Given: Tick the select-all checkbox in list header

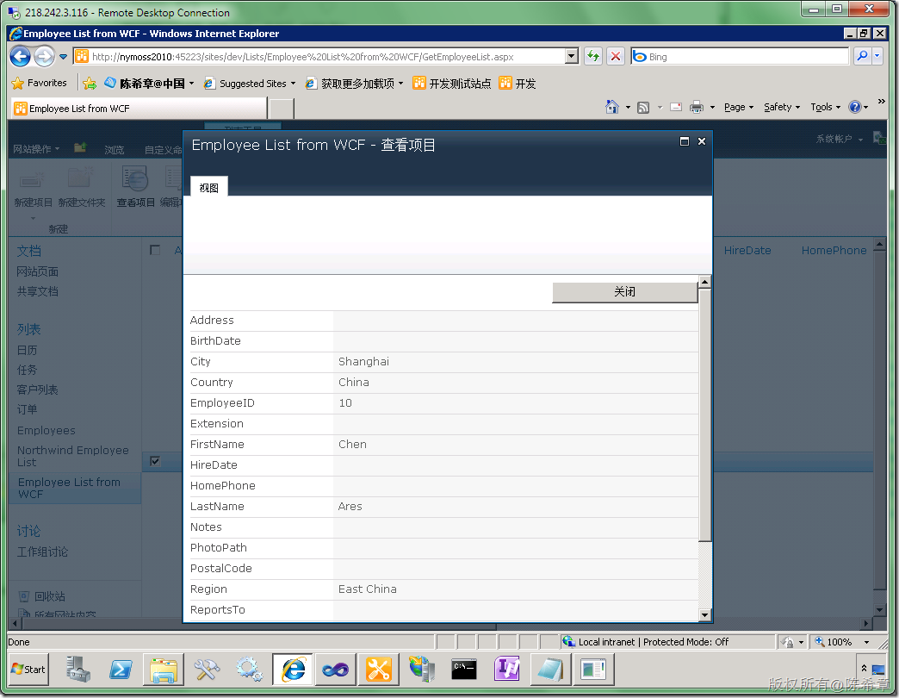Looking at the screenshot, I should pos(155,250).
